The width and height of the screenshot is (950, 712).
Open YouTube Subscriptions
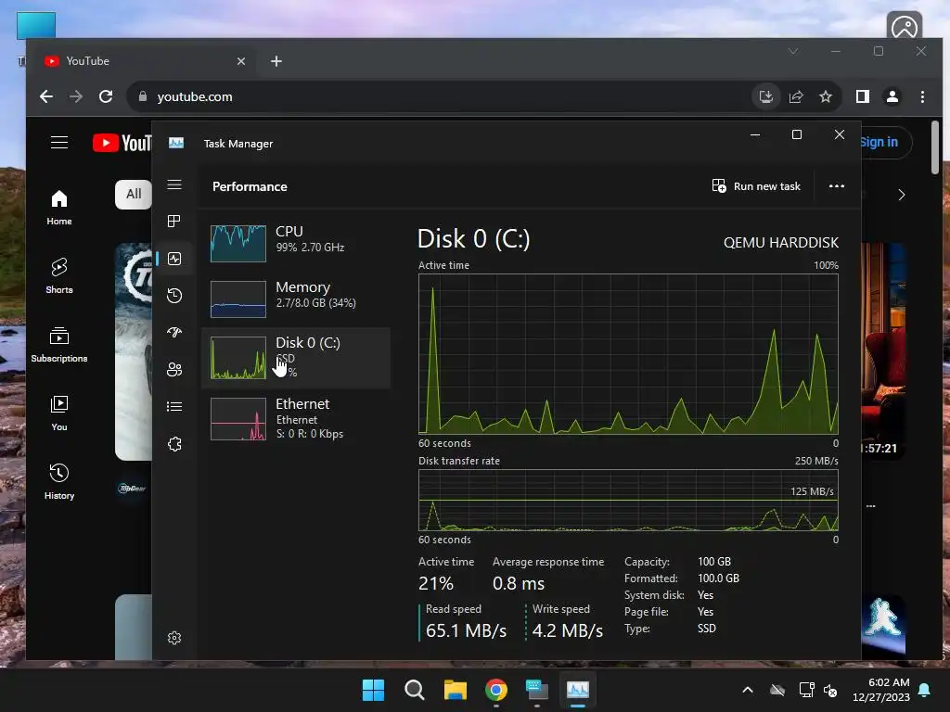[x=59, y=345]
